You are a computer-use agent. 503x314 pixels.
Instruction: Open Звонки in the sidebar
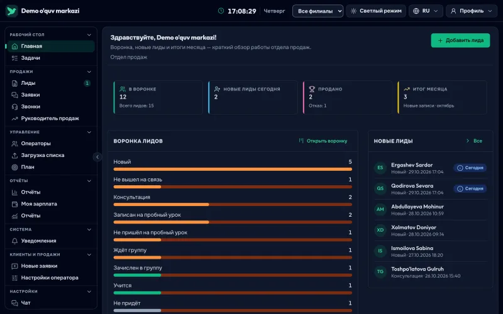(x=51, y=107)
